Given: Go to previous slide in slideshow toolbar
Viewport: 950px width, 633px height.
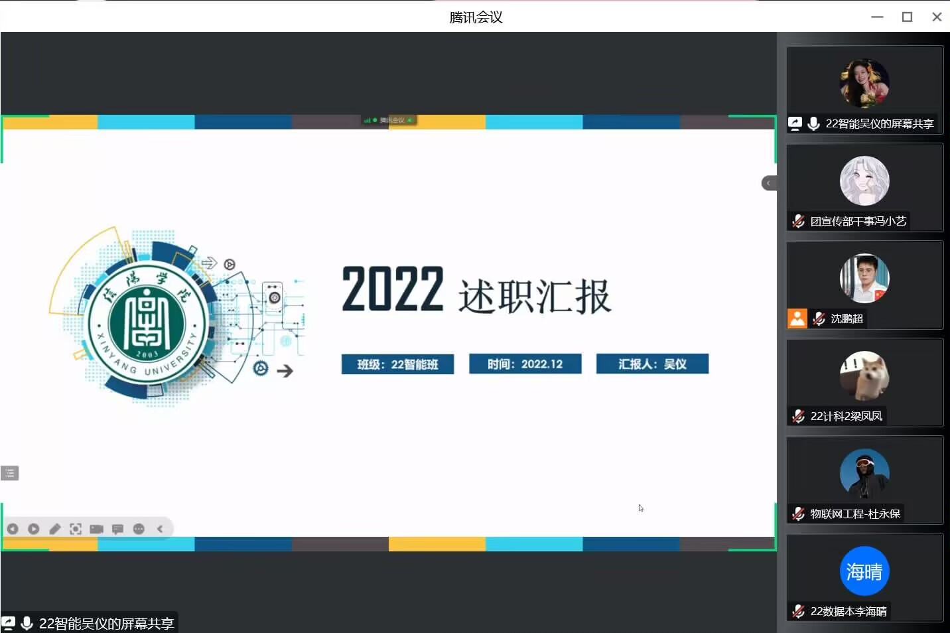Looking at the screenshot, I should (x=13, y=529).
